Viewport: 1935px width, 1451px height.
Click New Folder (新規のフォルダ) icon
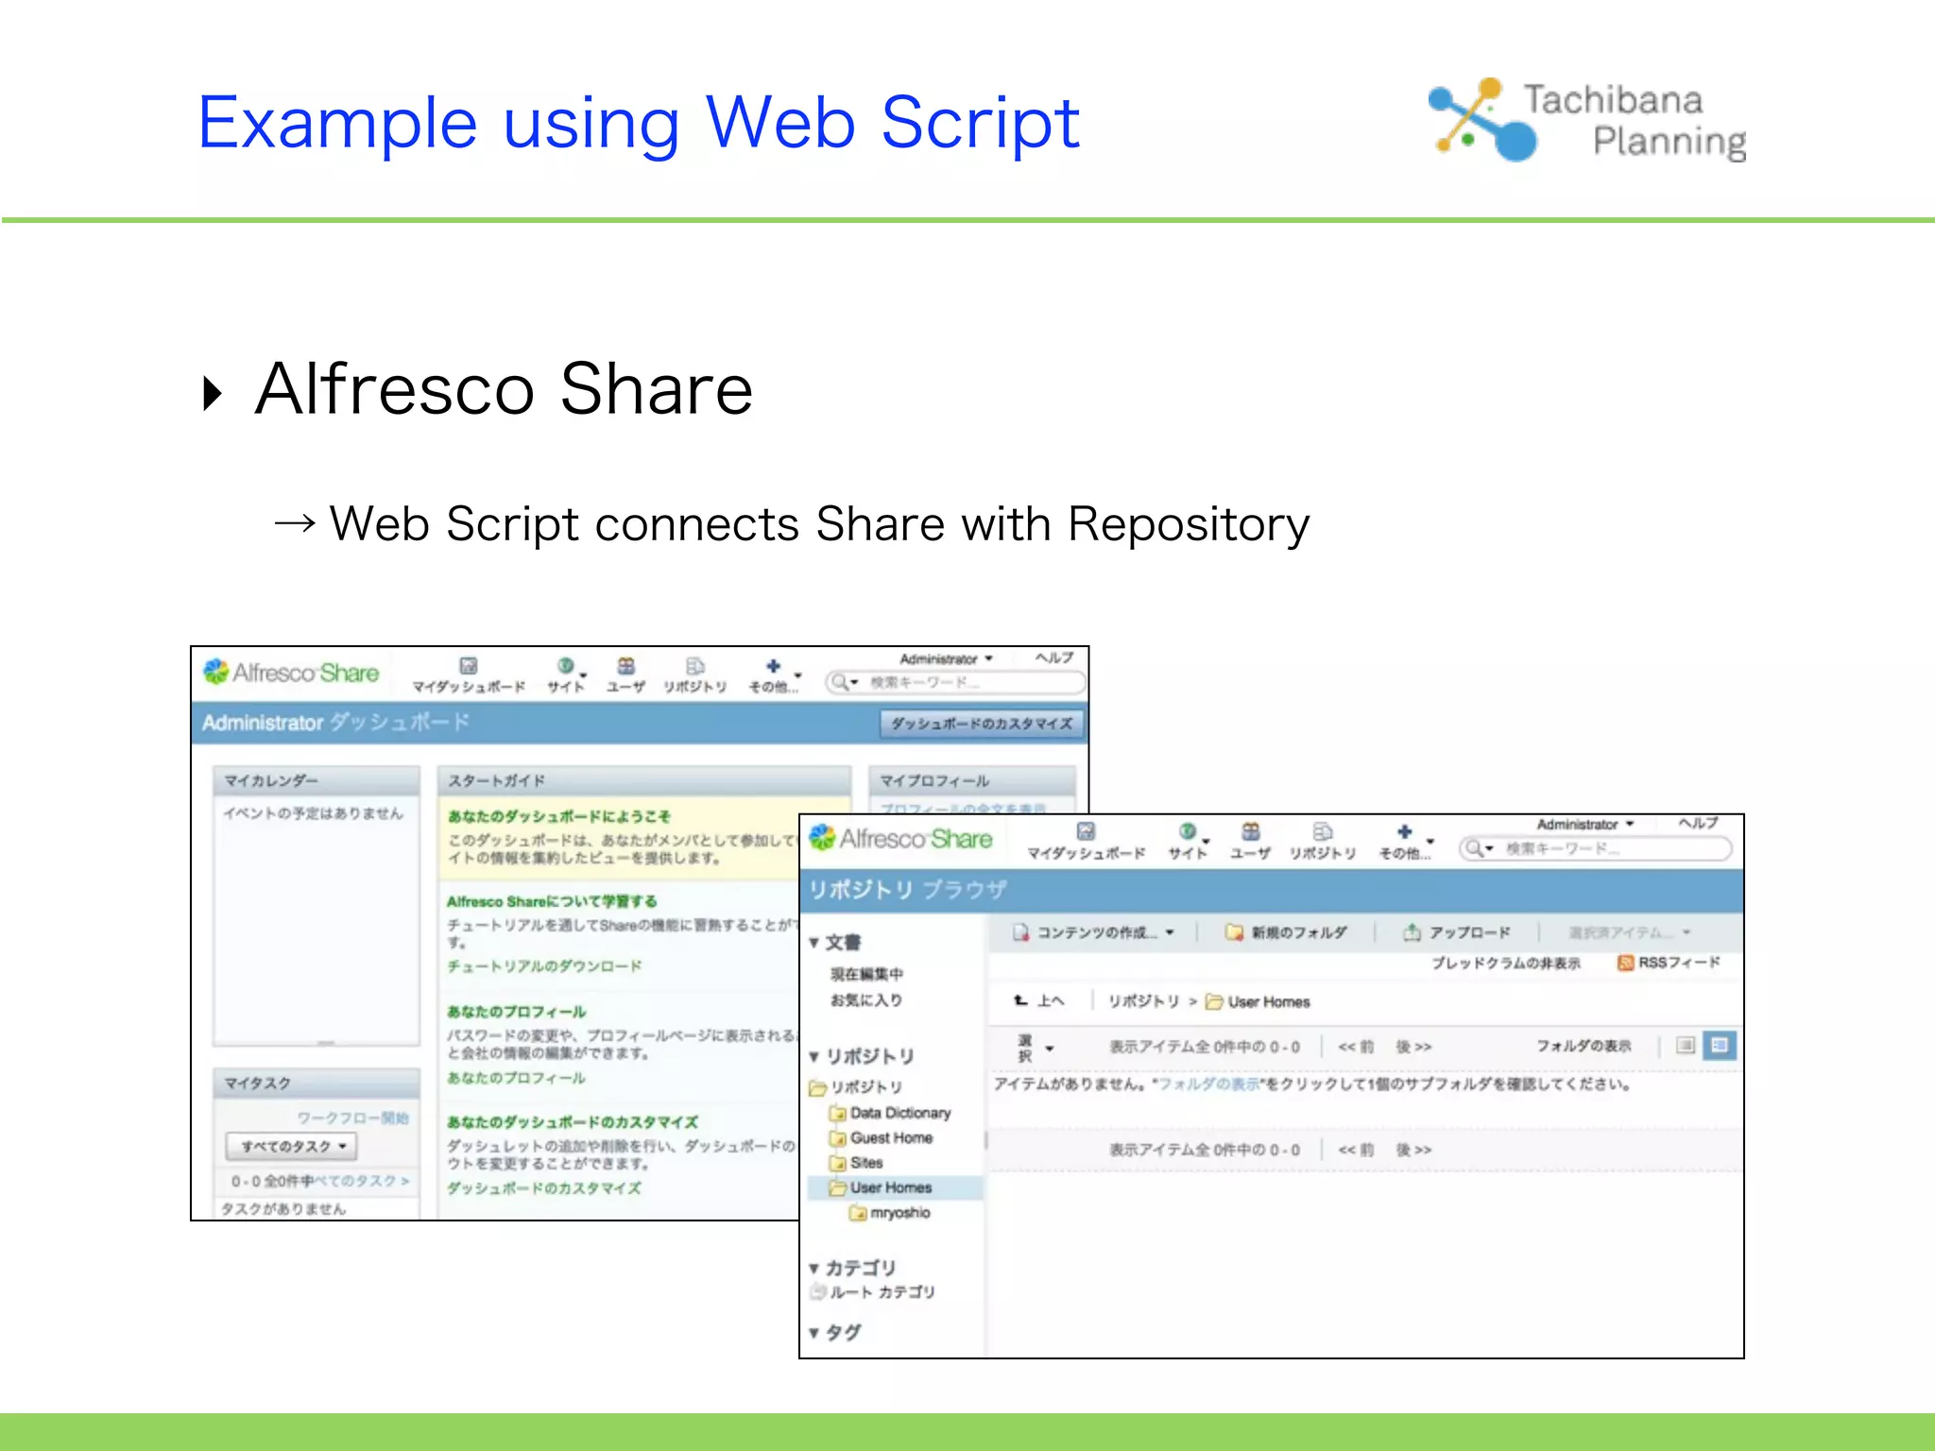[1233, 932]
